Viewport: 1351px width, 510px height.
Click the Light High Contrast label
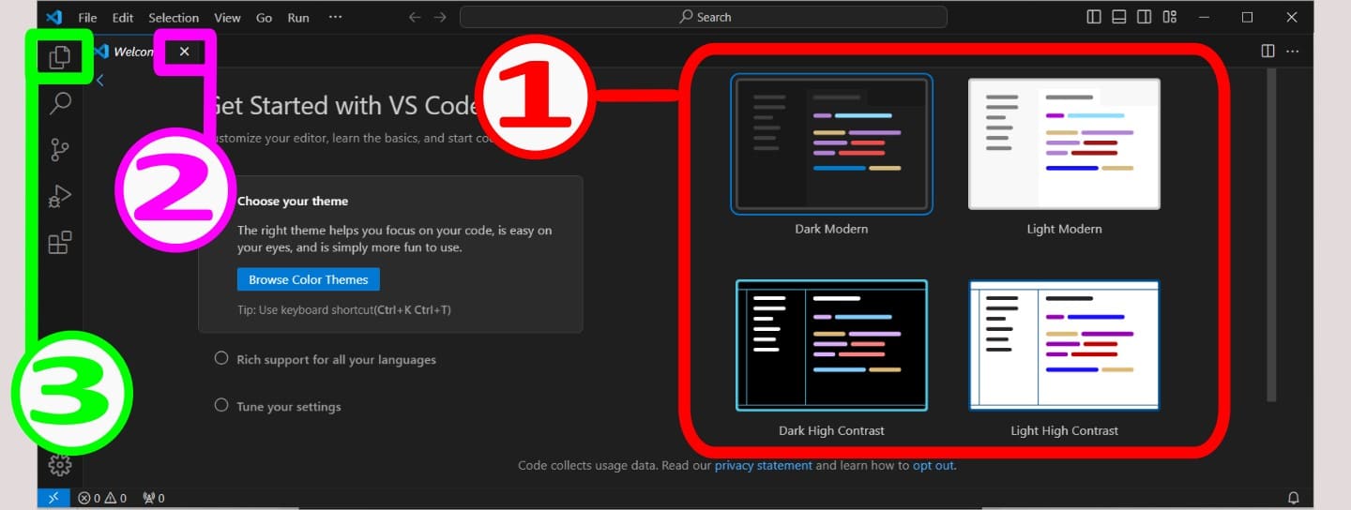[1064, 431]
